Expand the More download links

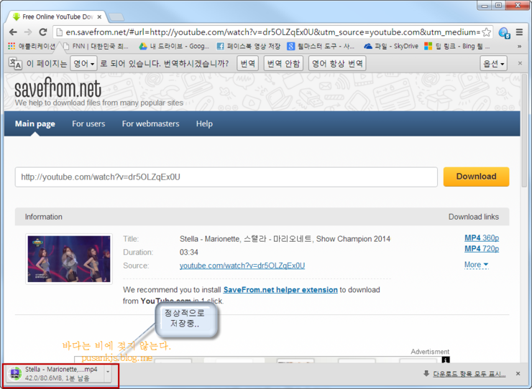pos(476,265)
